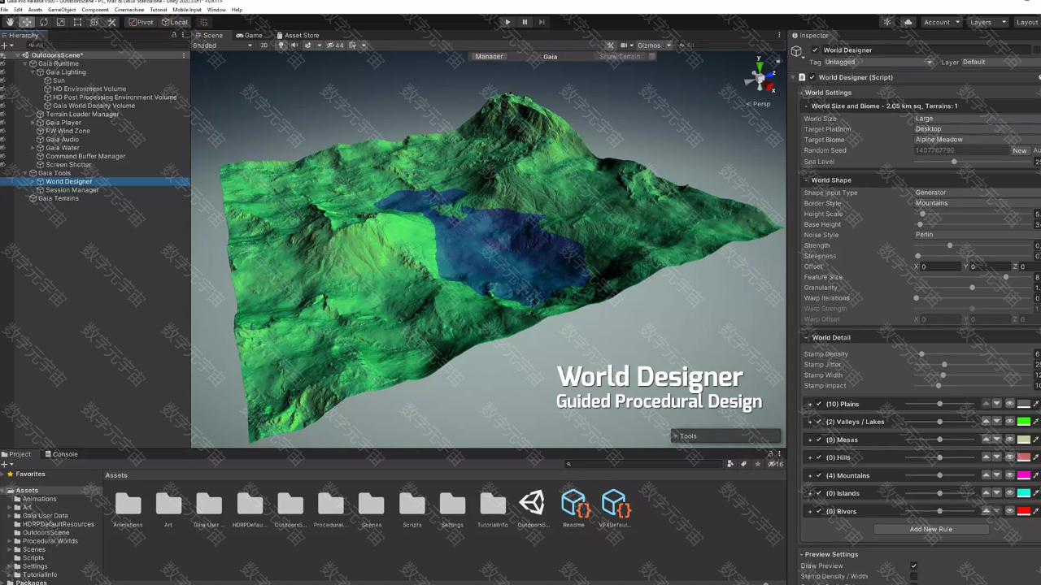Toggle the Mountains rule checkbox

819,475
